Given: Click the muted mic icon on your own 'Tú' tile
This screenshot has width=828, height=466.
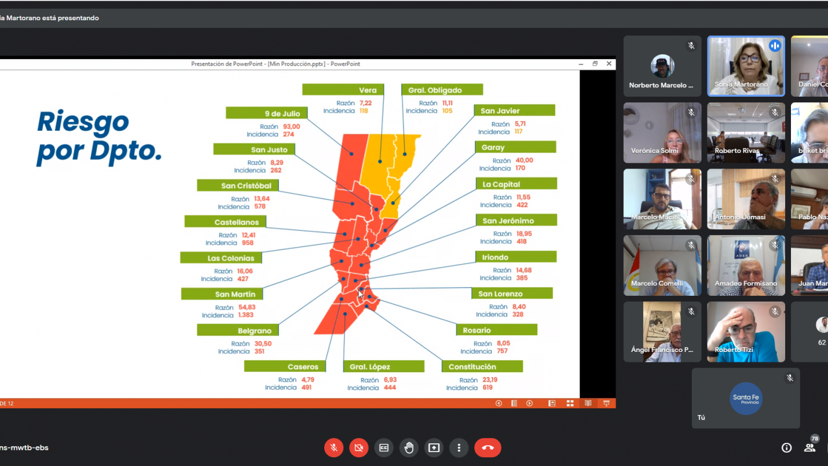Looking at the screenshot, I should (789, 378).
